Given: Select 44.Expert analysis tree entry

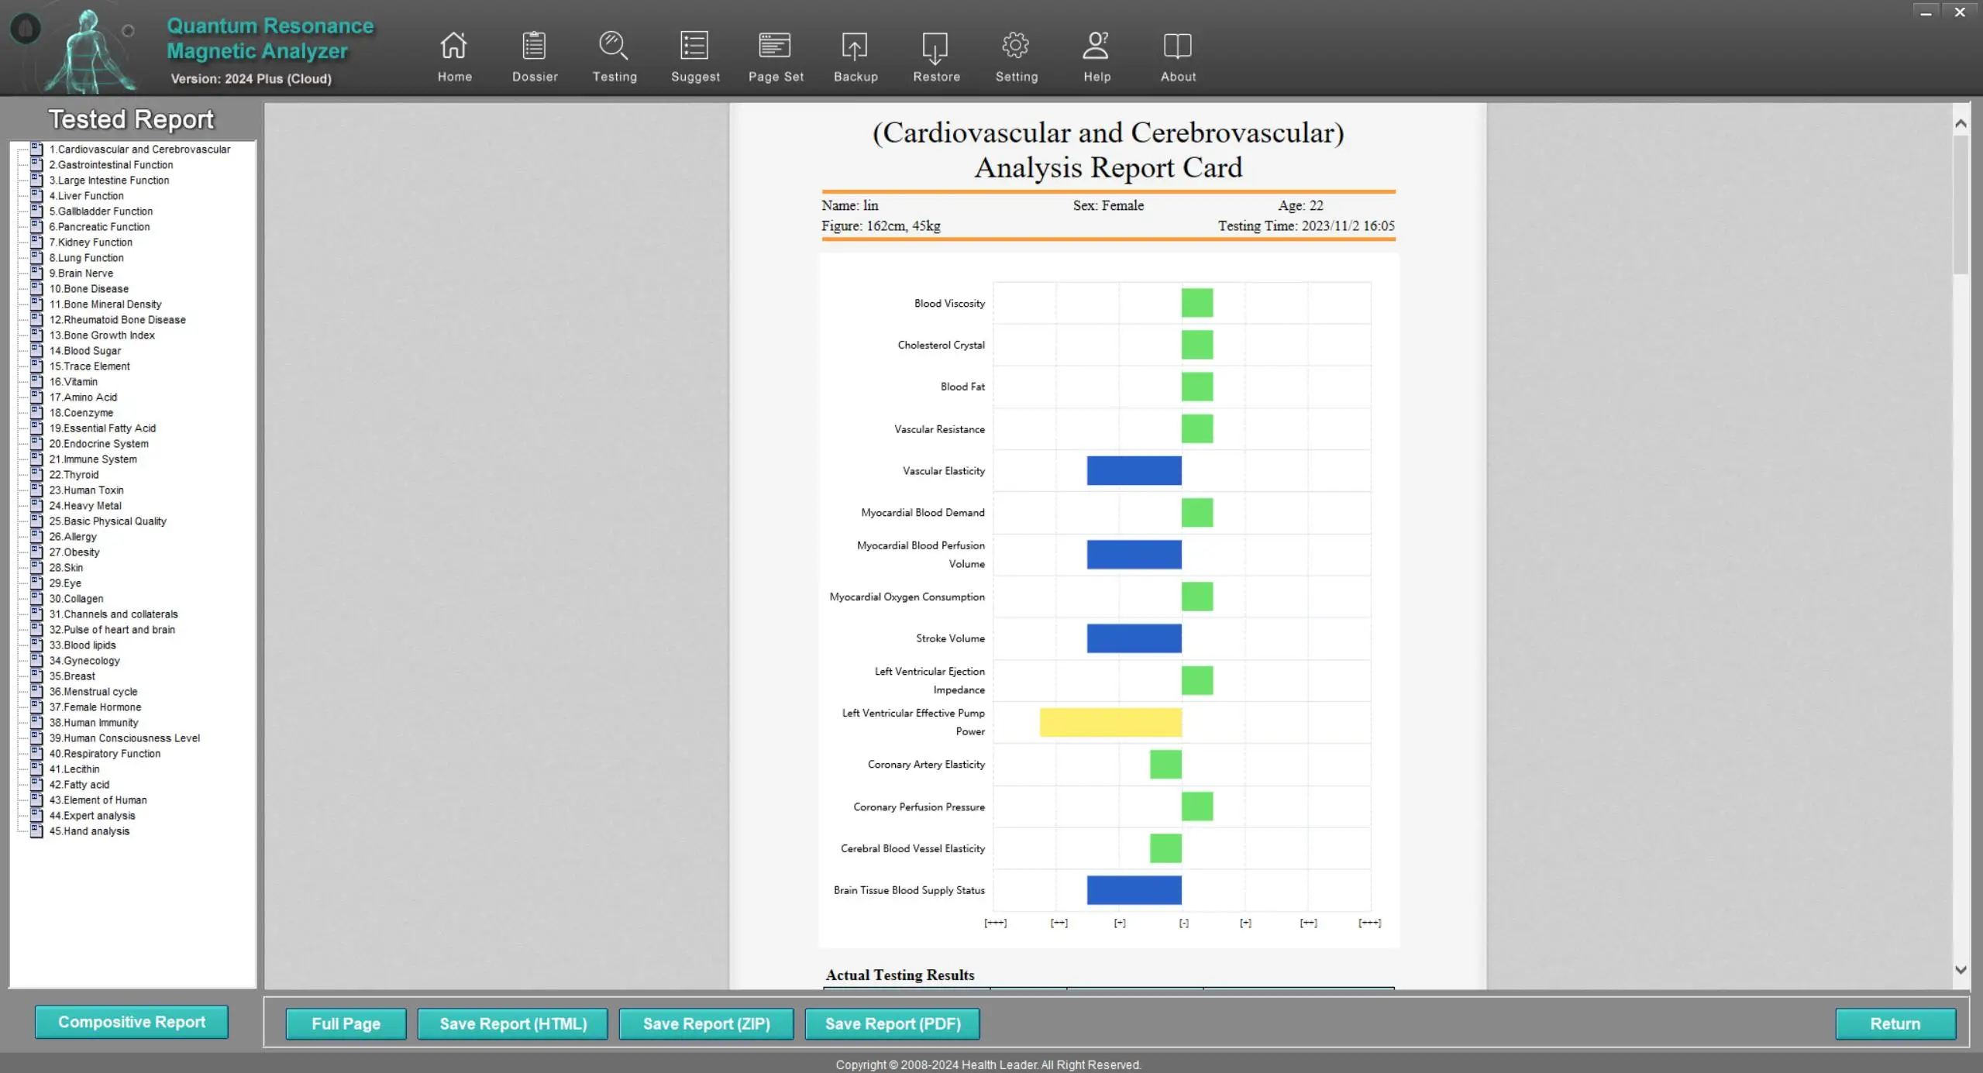Looking at the screenshot, I should click(x=91, y=816).
